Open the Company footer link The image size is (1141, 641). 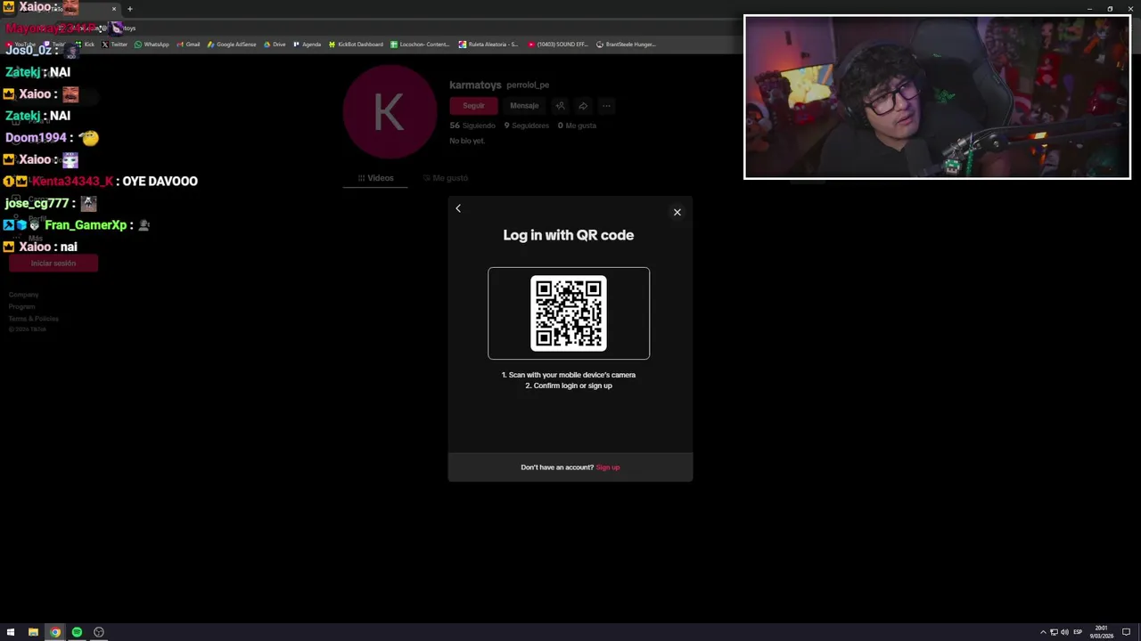click(24, 295)
